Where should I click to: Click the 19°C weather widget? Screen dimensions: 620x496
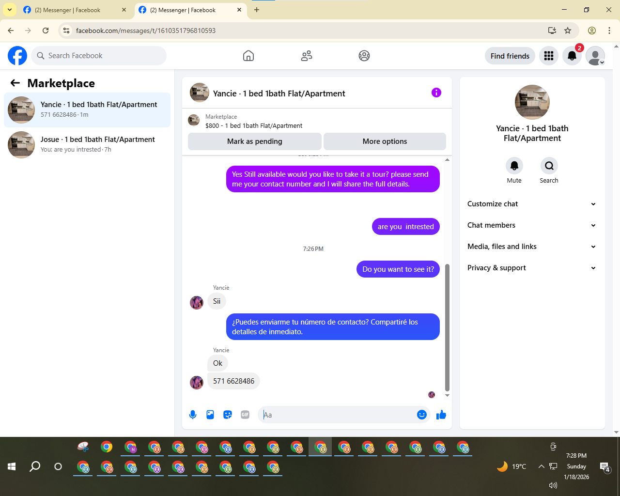pyautogui.click(x=511, y=466)
